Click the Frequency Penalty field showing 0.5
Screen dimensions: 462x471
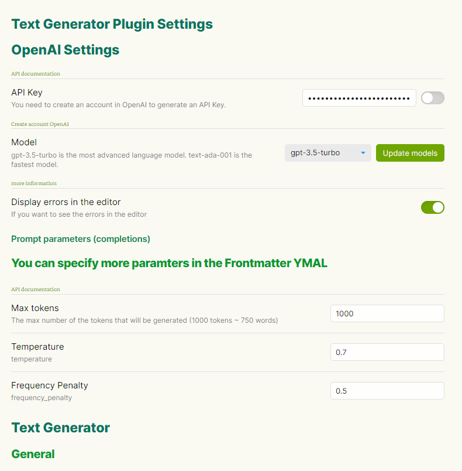387,391
